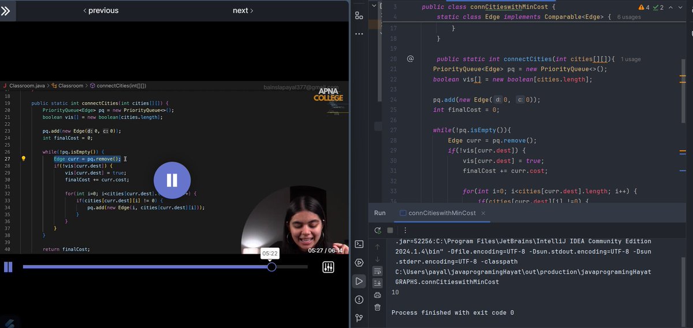Toggle Run tool window icon in sidebar
This screenshot has width=693, height=328.
click(x=359, y=281)
